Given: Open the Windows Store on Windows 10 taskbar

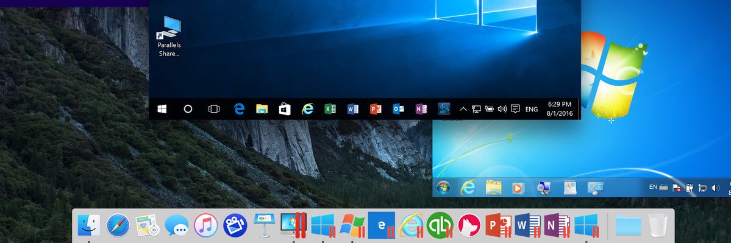Looking at the screenshot, I should [285, 109].
